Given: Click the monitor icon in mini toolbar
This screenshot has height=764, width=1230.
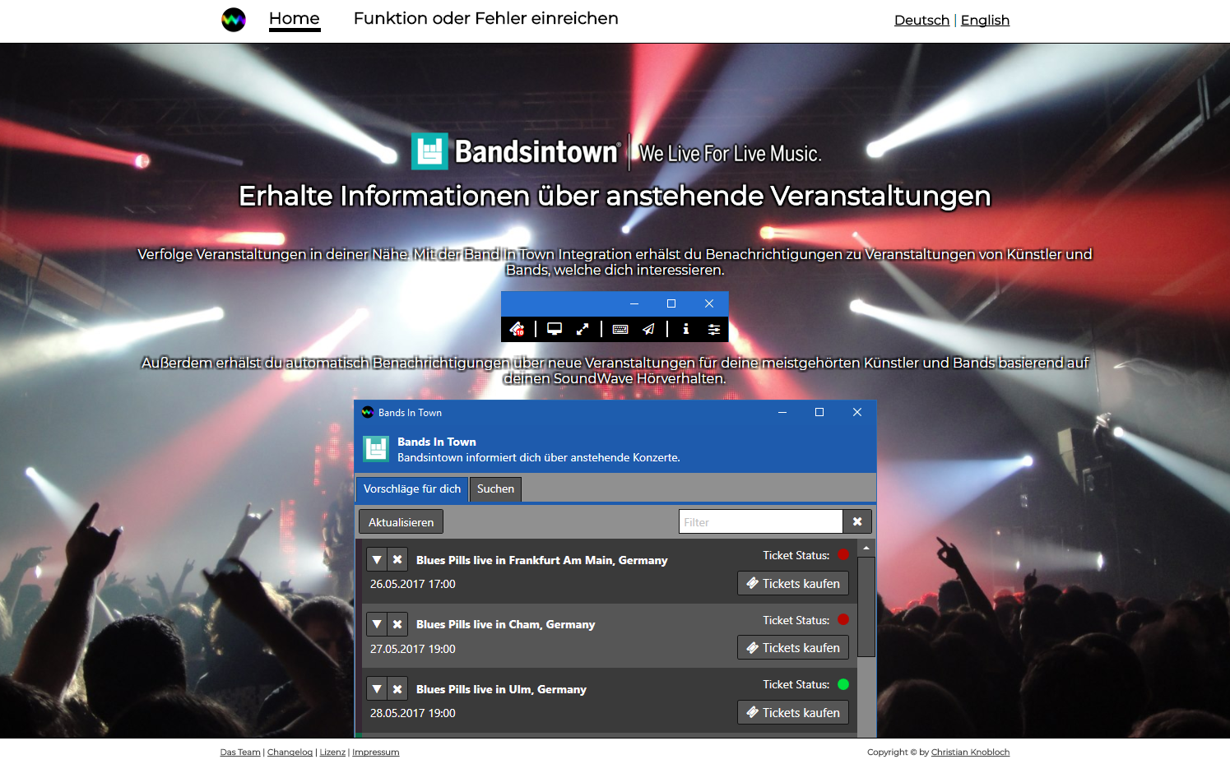Looking at the screenshot, I should (x=555, y=329).
